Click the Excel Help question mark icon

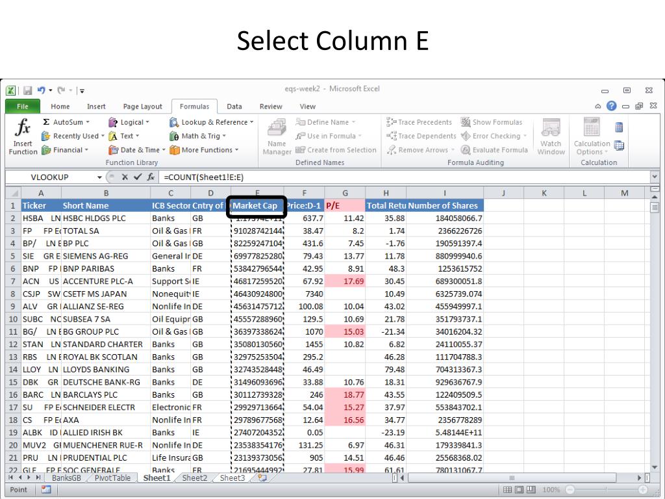[611, 106]
